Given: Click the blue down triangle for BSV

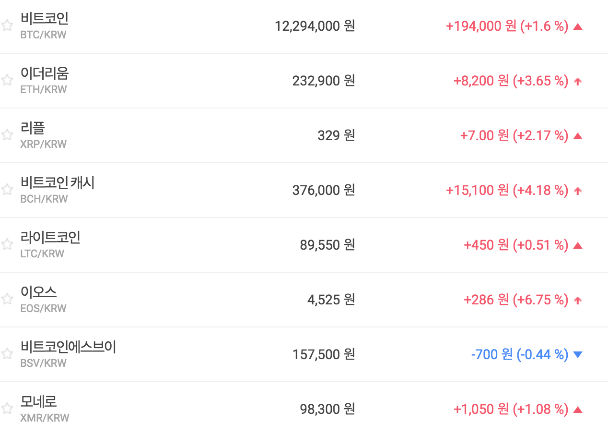Looking at the screenshot, I should [578, 355].
